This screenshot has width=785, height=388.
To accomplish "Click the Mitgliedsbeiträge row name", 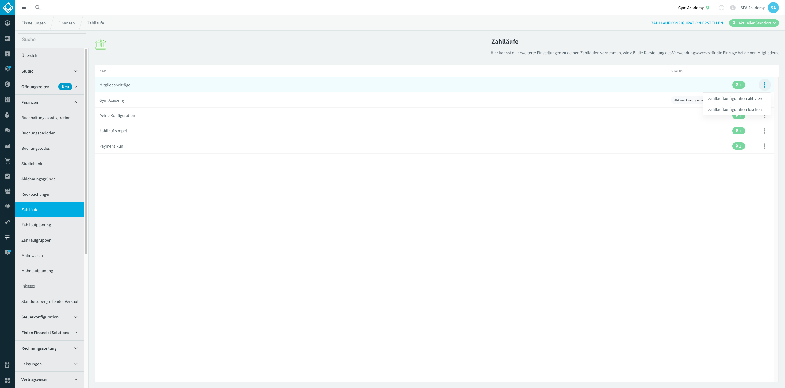I will (x=115, y=85).
